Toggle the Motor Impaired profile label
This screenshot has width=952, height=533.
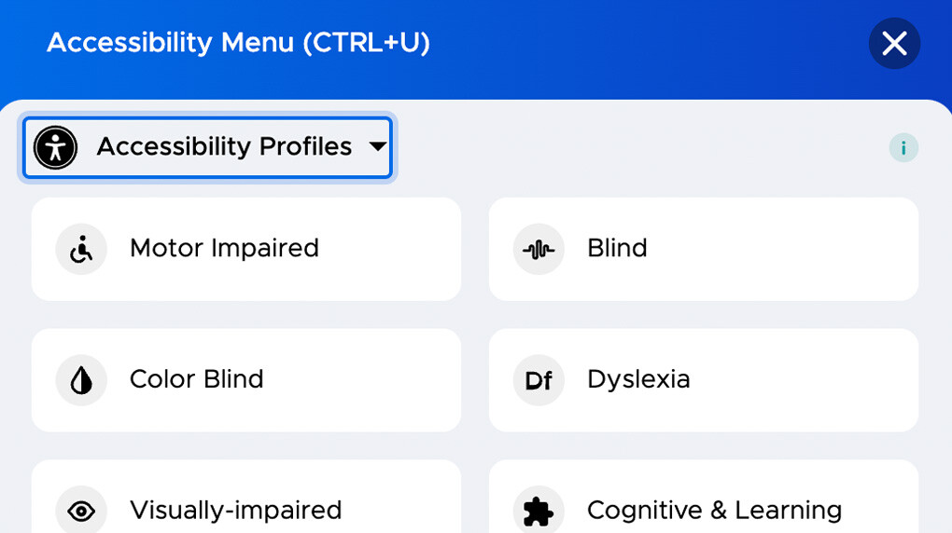(224, 249)
